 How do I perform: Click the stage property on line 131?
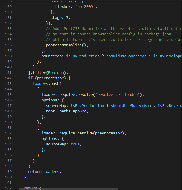pyautogui.click(x=56, y=18)
